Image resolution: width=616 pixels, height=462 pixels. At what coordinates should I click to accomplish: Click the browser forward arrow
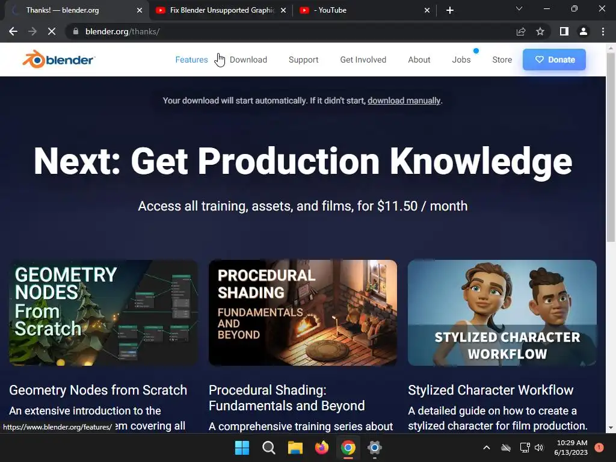(x=32, y=31)
